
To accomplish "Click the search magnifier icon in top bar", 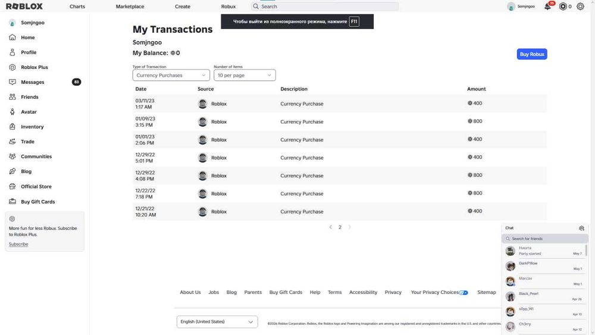I will click(256, 7).
